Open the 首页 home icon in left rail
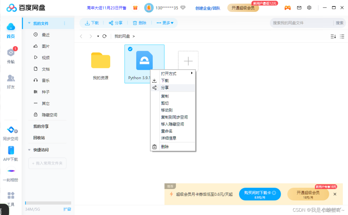 click(x=11, y=27)
